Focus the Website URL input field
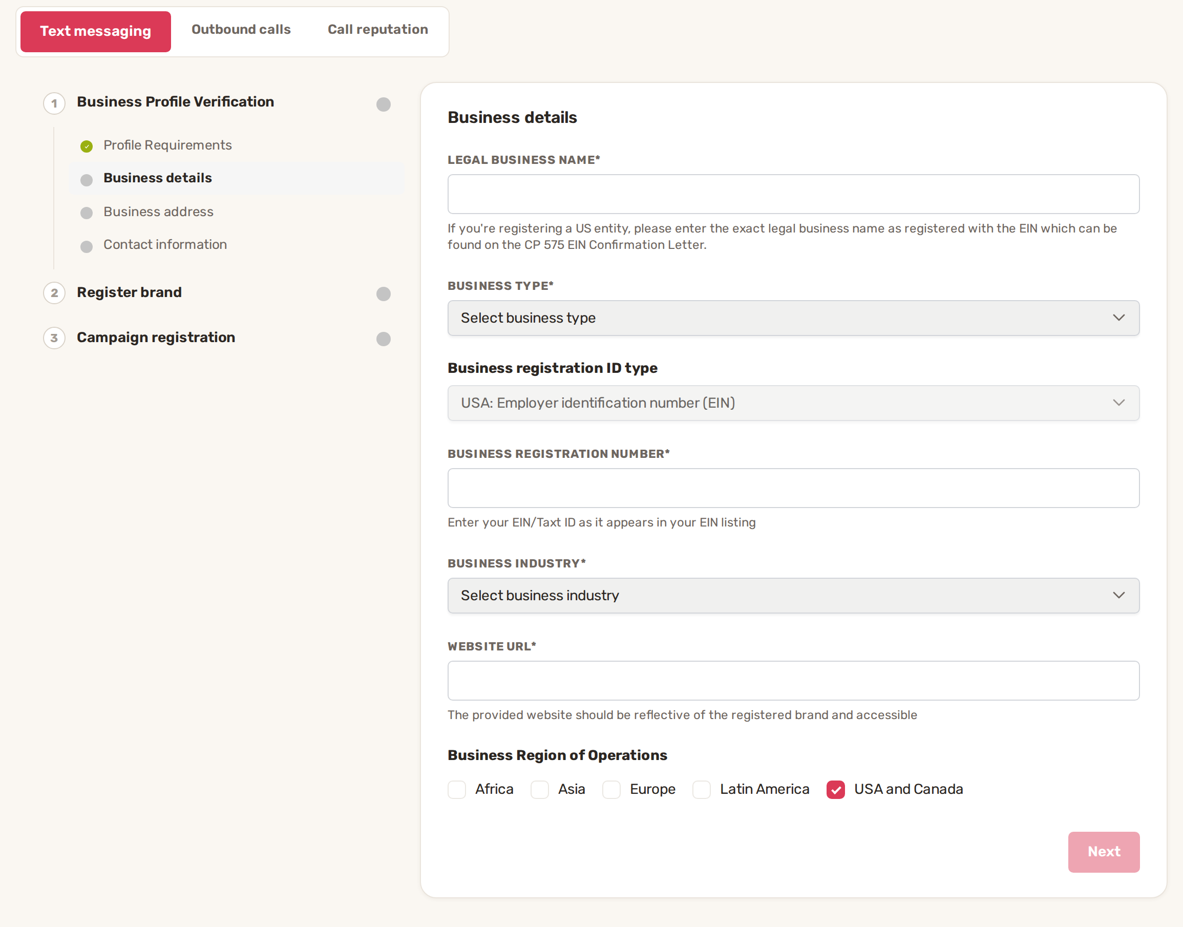This screenshot has width=1183, height=927. (x=793, y=681)
